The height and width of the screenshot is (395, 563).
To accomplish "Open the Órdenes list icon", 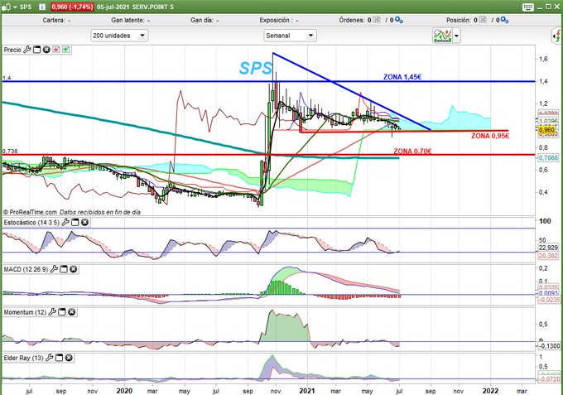I will tap(377, 20).
